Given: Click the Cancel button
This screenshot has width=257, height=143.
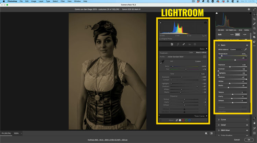Looking at the screenshot, I should [x=237, y=140].
